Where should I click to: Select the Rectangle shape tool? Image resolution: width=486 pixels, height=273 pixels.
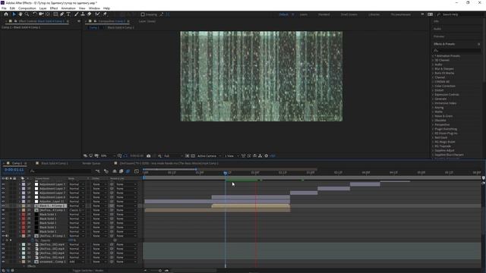coord(55,14)
